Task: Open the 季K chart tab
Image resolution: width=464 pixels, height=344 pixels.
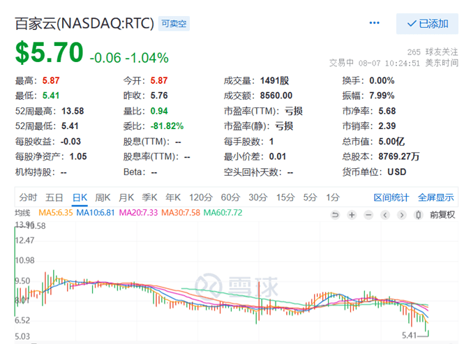Action: pos(150,197)
